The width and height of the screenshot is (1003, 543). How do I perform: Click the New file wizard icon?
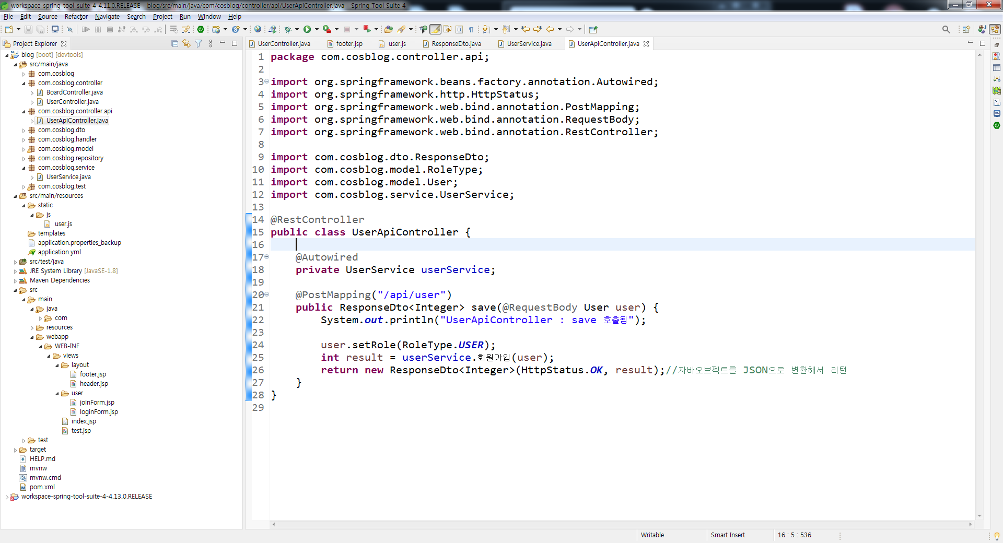tap(9, 29)
